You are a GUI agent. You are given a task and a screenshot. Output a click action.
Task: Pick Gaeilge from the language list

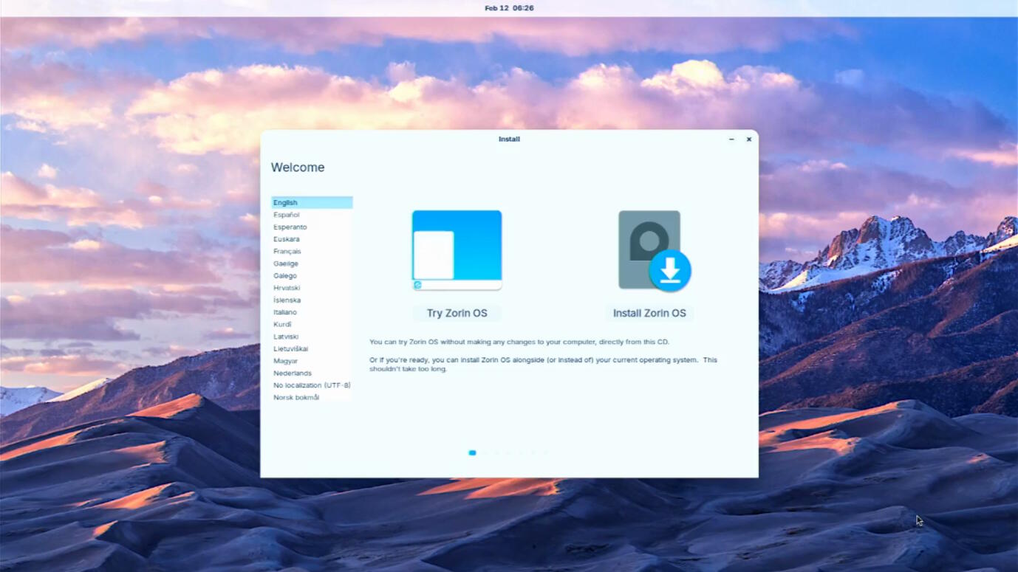pyautogui.click(x=312, y=263)
